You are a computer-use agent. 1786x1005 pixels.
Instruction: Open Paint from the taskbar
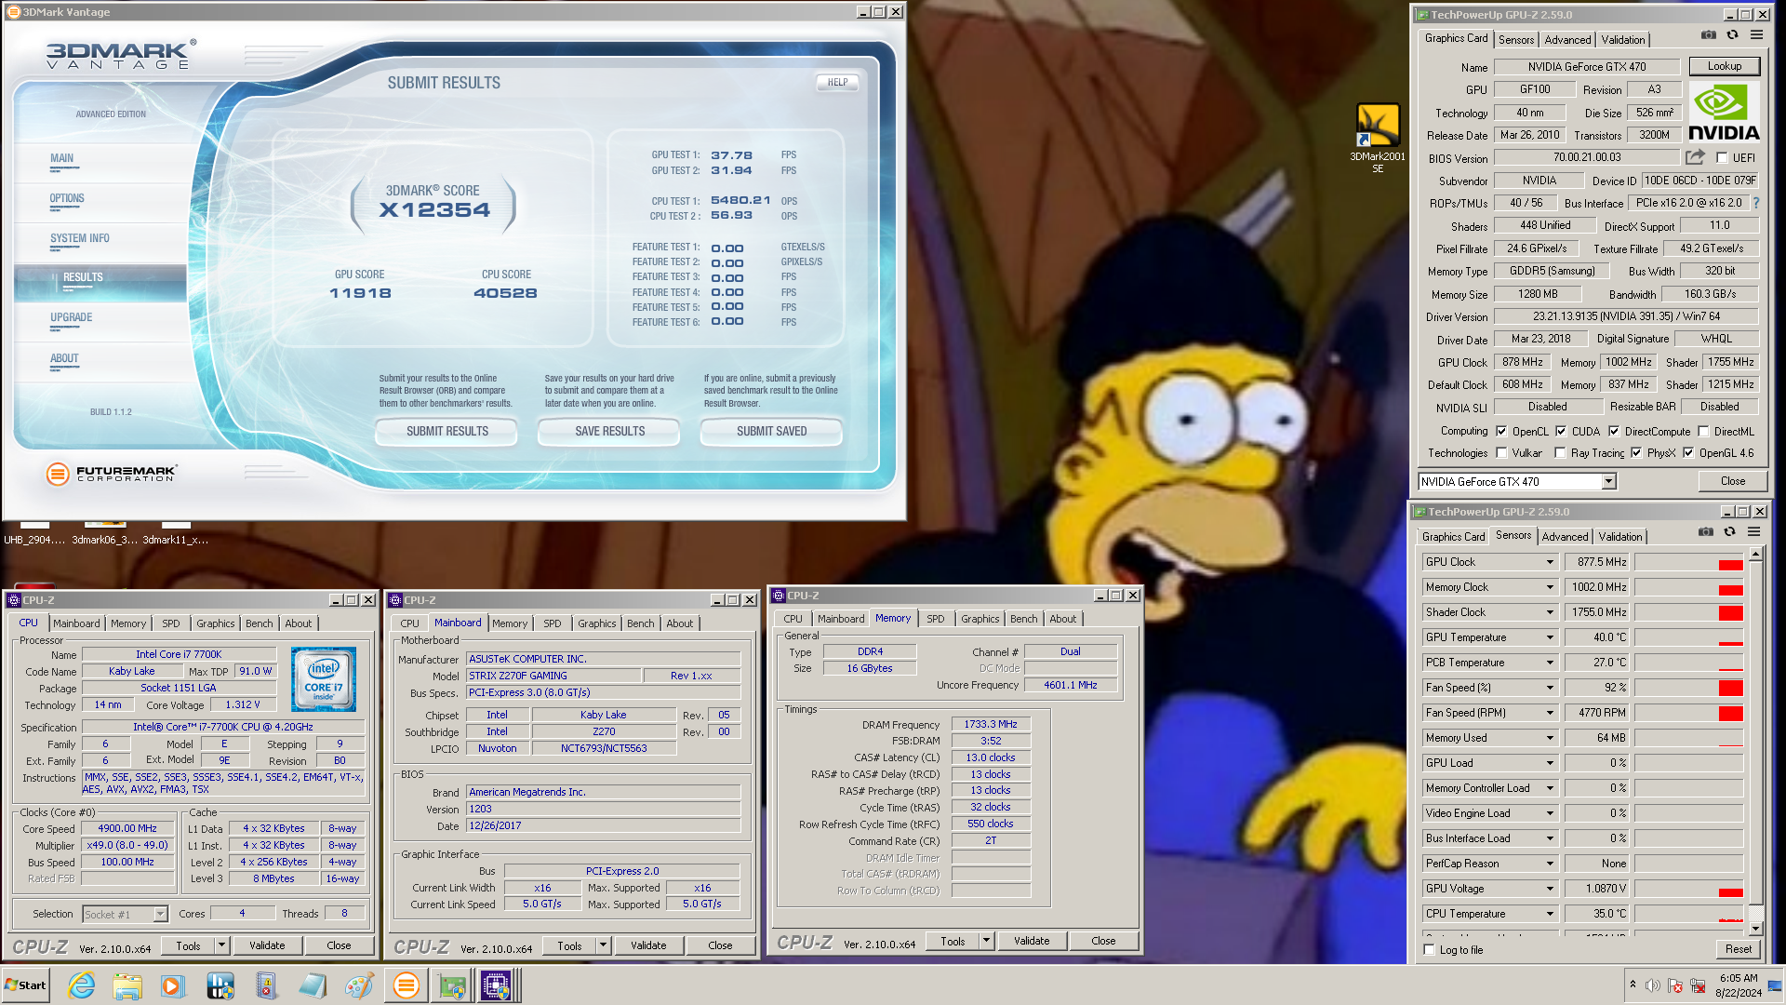coord(358,985)
